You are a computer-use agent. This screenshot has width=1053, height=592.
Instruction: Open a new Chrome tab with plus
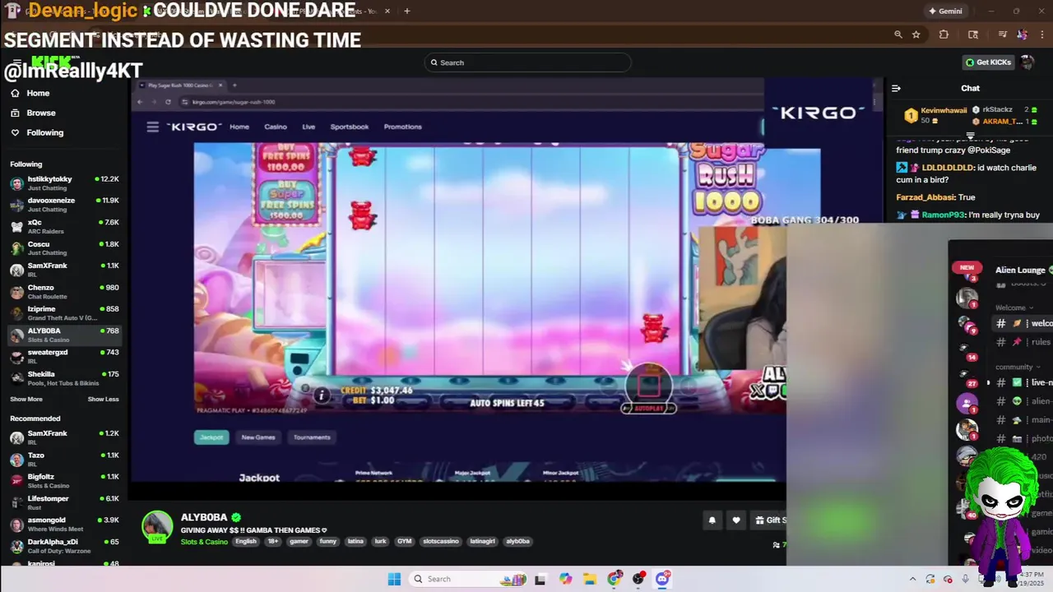[406, 11]
